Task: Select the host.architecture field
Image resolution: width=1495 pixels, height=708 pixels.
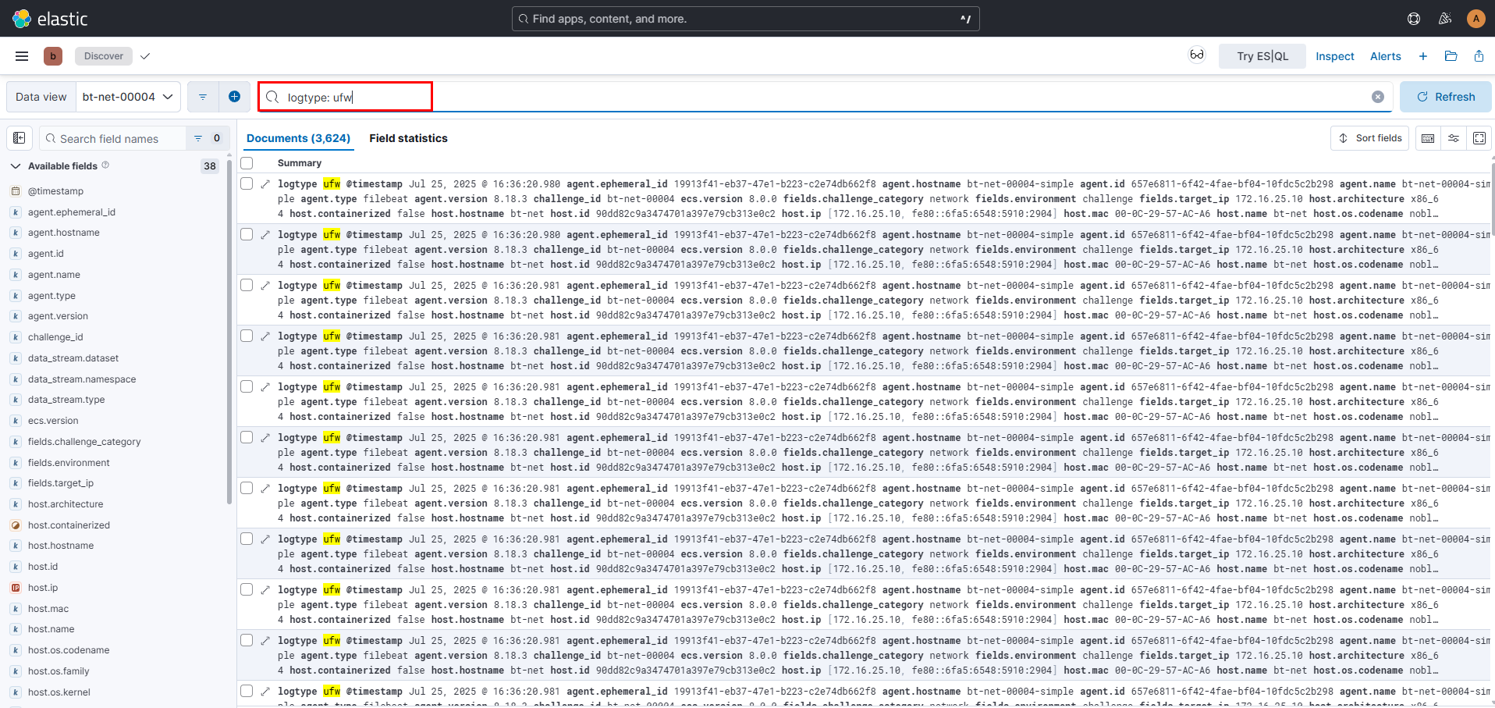Action: click(x=66, y=504)
